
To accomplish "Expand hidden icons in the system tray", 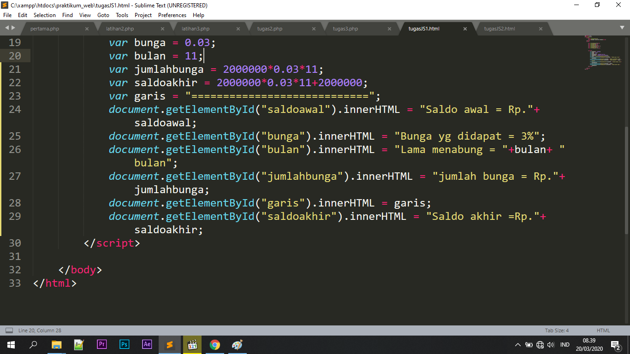I will pyautogui.click(x=517, y=344).
